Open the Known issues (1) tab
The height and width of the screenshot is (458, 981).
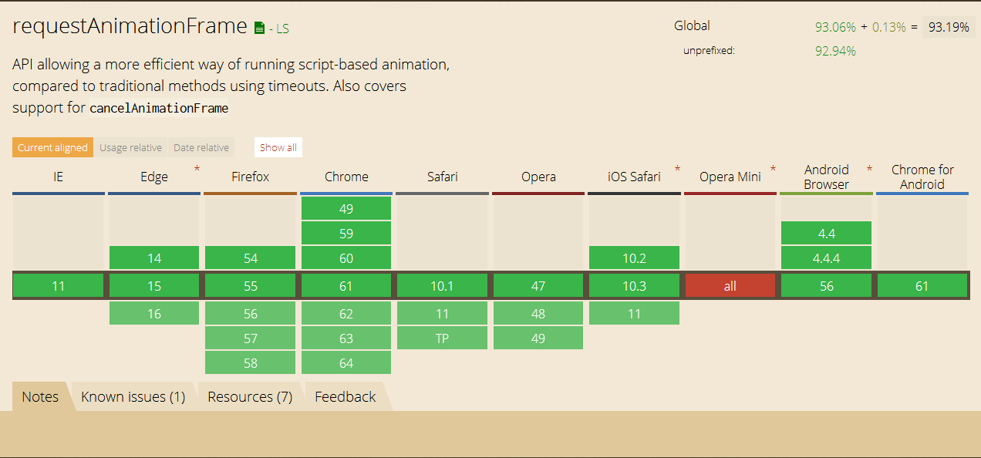click(x=133, y=397)
